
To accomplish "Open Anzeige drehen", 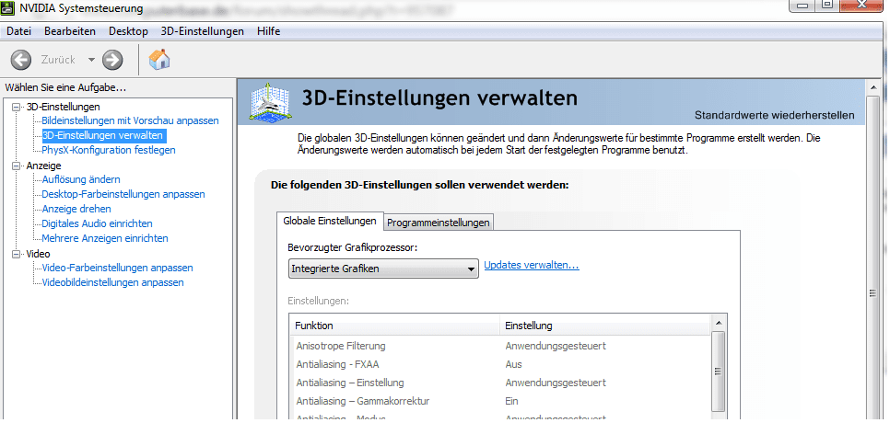I will [76, 209].
